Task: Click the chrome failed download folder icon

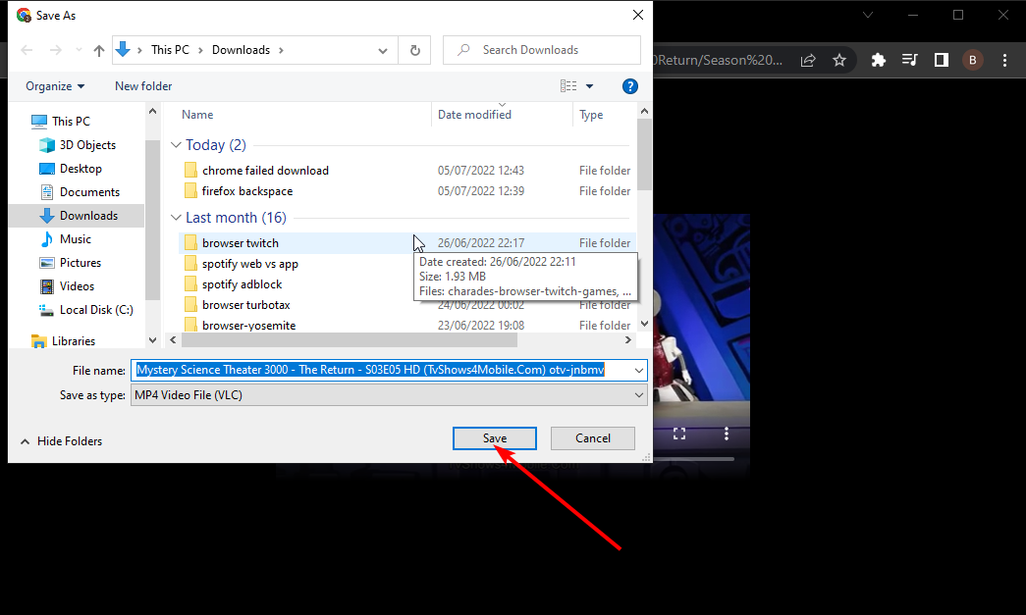Action: 190,171
